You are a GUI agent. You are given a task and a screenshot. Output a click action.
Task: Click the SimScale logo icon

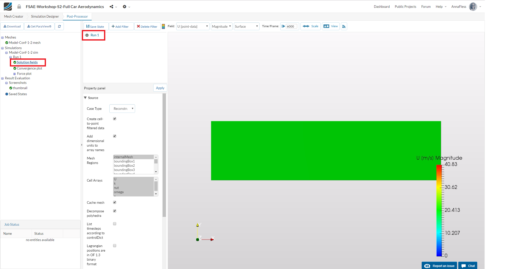(x=8, y=7)
